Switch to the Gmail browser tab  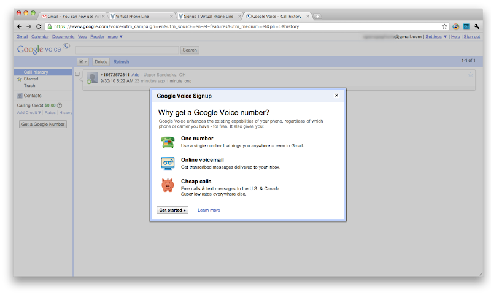click(x=72, y=15)
